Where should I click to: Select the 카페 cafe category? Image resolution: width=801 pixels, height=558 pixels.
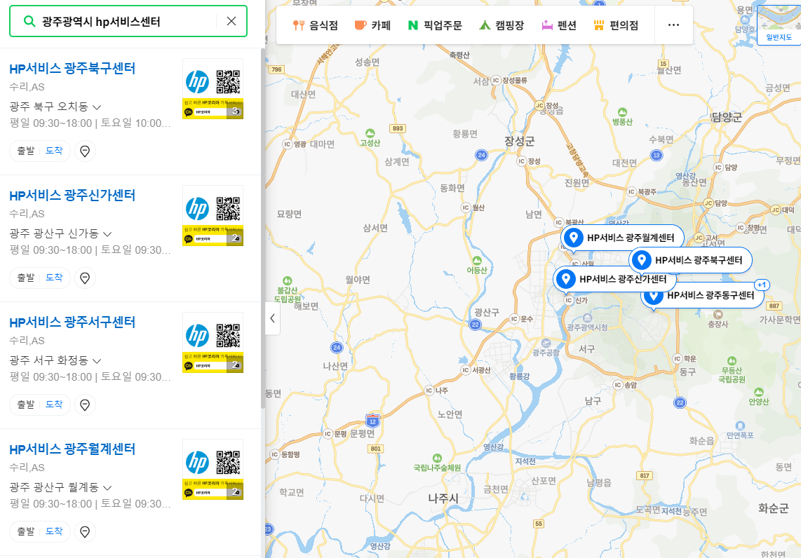372,25
